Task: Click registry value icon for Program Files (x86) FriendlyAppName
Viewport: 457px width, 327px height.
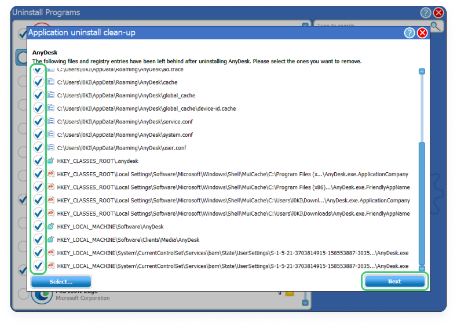Action: coord(51,187)
